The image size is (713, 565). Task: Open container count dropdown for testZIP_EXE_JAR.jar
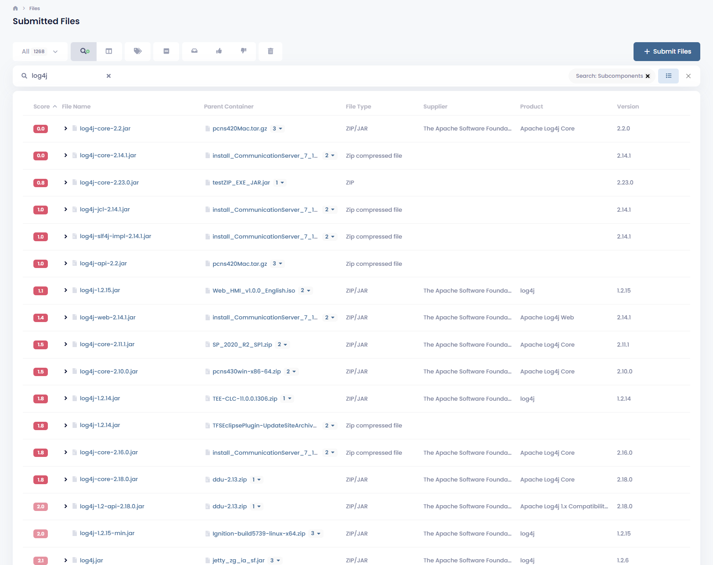[280, 183]
